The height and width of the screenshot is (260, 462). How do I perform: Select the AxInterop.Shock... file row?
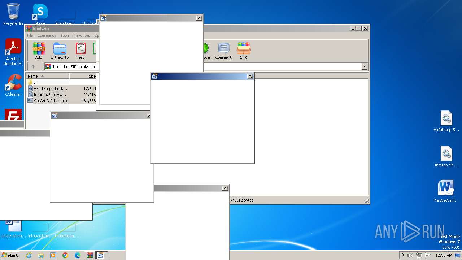[x=62, y=88]
